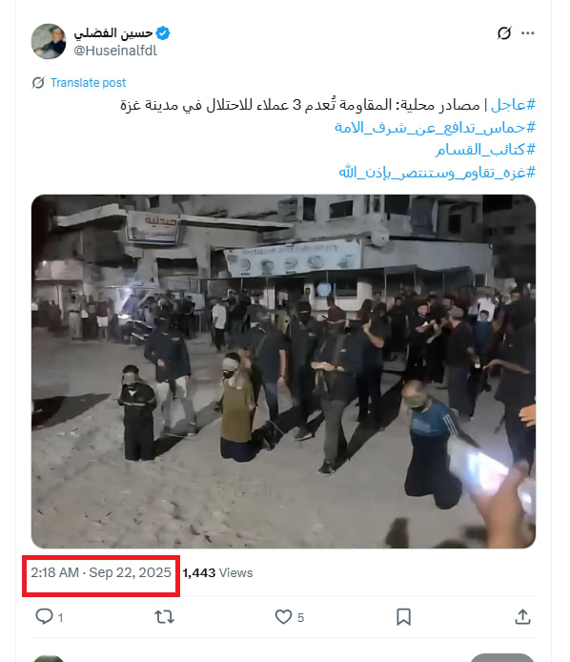Click Translate post link
The height and width of the screenshot is (662, 570).
89,83
